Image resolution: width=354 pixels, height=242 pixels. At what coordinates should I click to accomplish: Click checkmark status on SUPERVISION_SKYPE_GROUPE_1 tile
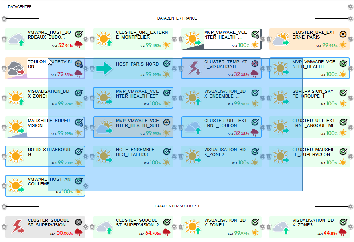coord(343,93)
